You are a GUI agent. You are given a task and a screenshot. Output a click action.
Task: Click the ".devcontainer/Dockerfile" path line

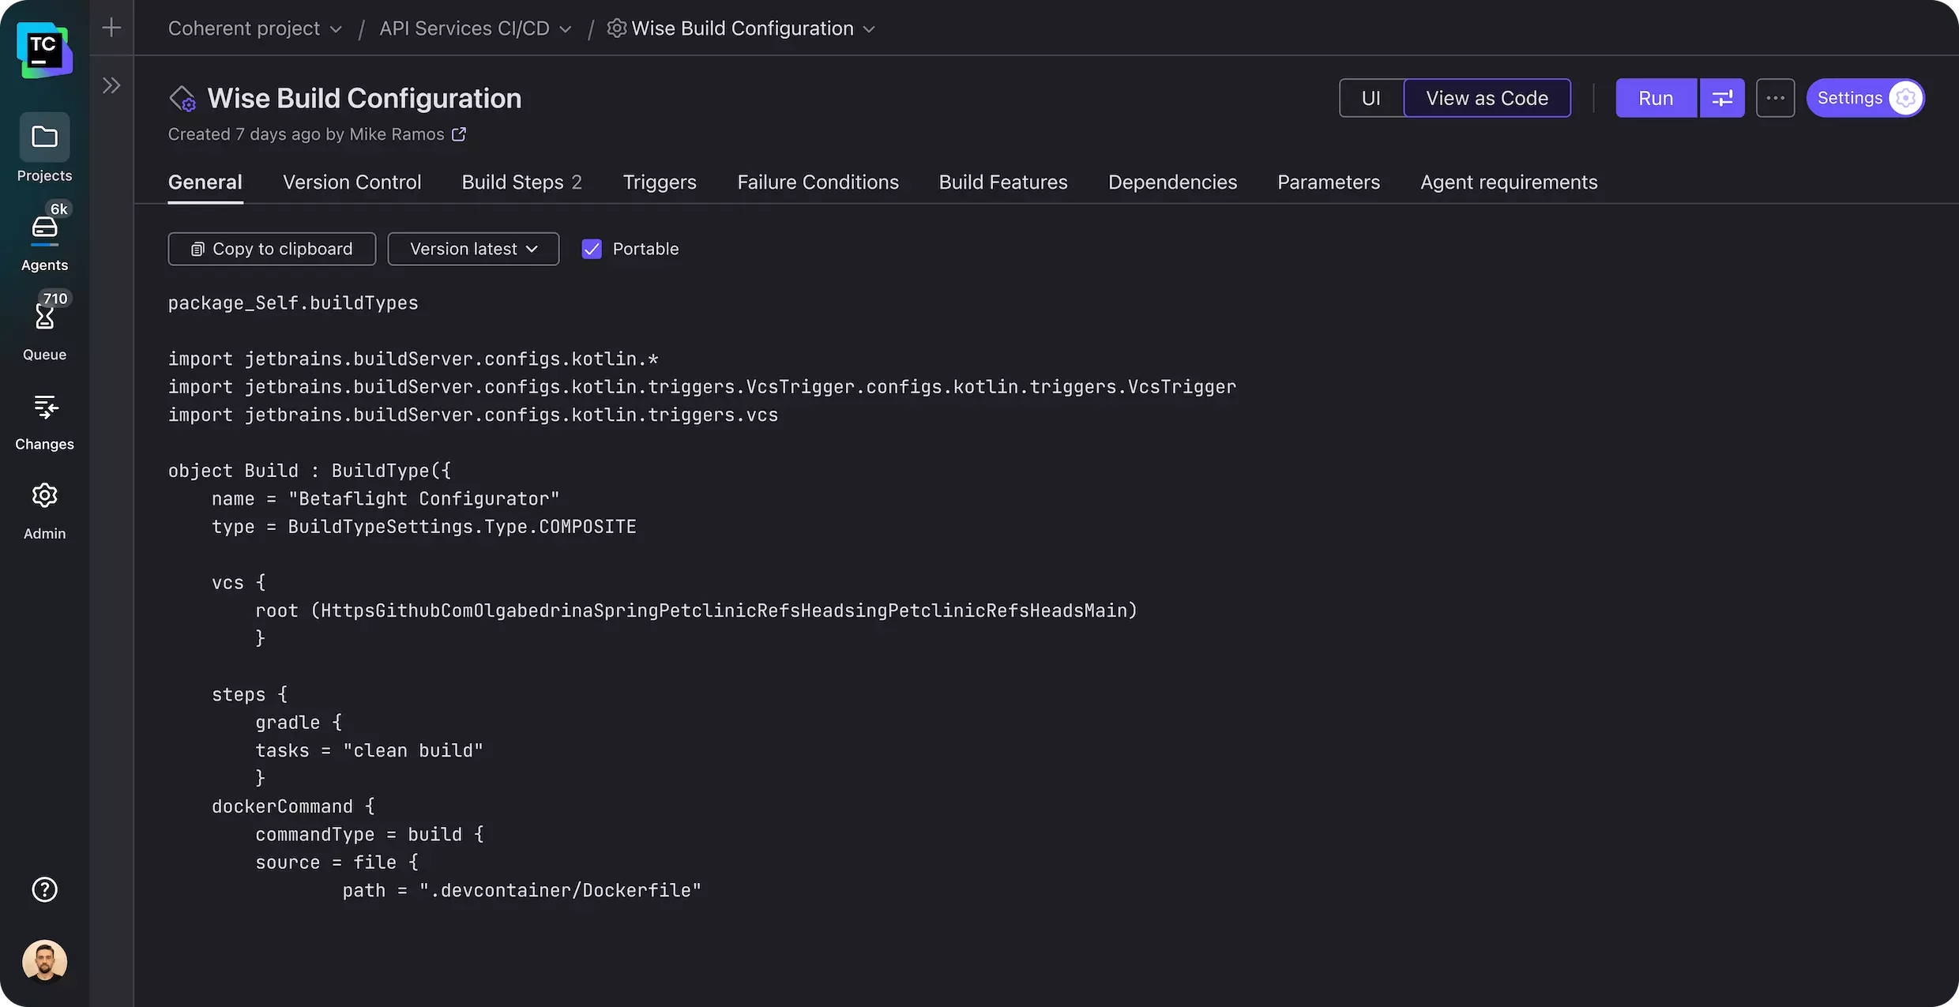(x=521, y=890)
